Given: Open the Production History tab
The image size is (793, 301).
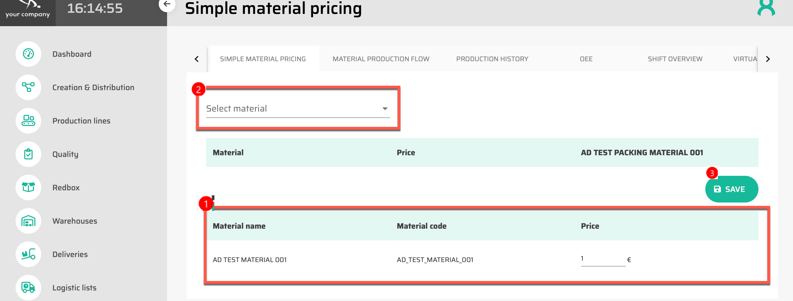Looking at the screenshot, I should point(492,59).
